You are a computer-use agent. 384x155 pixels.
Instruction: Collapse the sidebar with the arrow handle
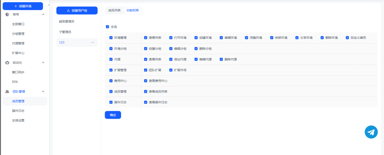pyautogui.click(x=49, y=5)
